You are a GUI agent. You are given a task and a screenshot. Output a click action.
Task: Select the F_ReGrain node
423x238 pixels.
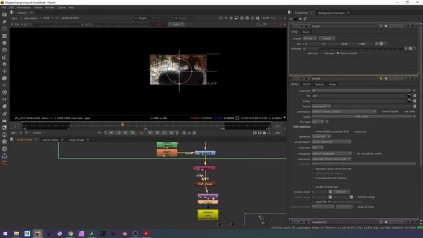click(x=205, y=184)
